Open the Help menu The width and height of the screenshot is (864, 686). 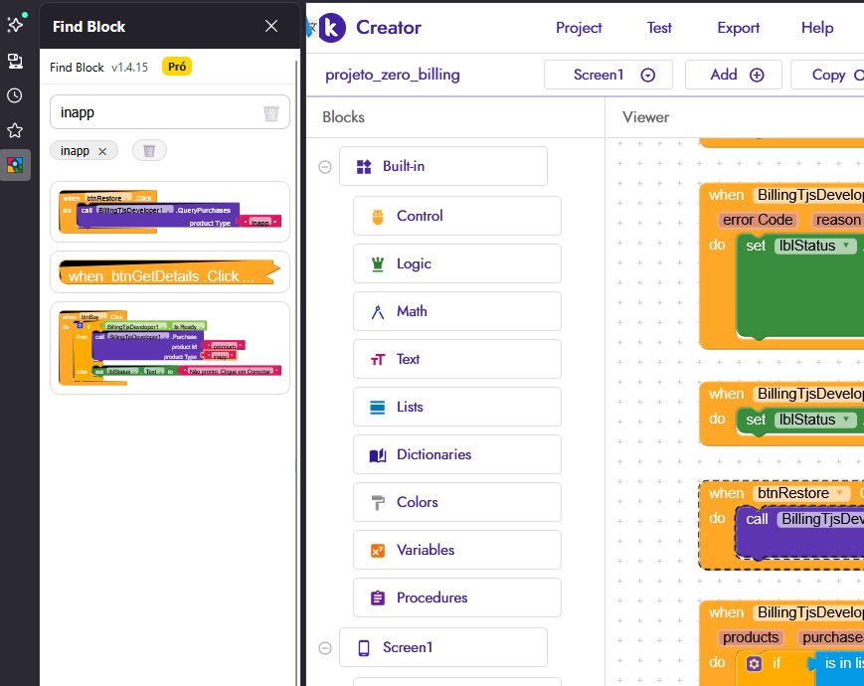point(817,28)
